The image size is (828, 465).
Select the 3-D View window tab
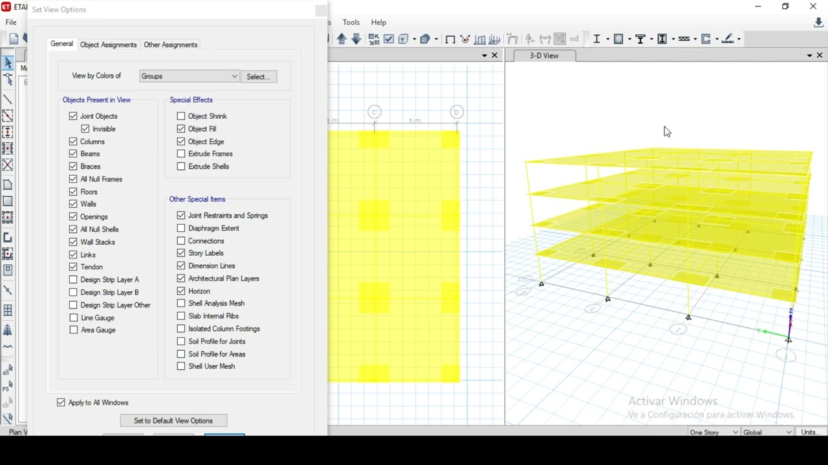(544, 56)
